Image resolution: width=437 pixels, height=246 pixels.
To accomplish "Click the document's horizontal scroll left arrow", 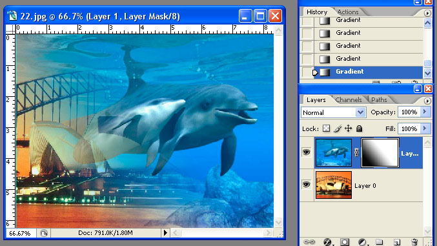I will (176, 232).
